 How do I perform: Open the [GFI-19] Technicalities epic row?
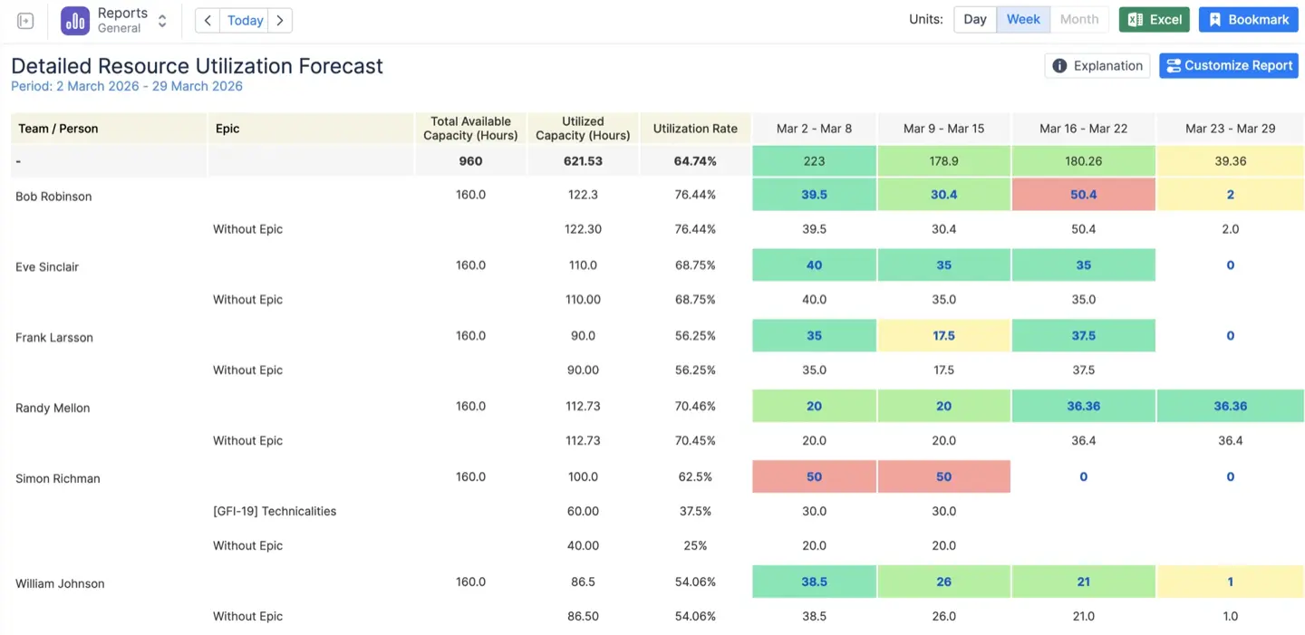click(x=275, y=510)
